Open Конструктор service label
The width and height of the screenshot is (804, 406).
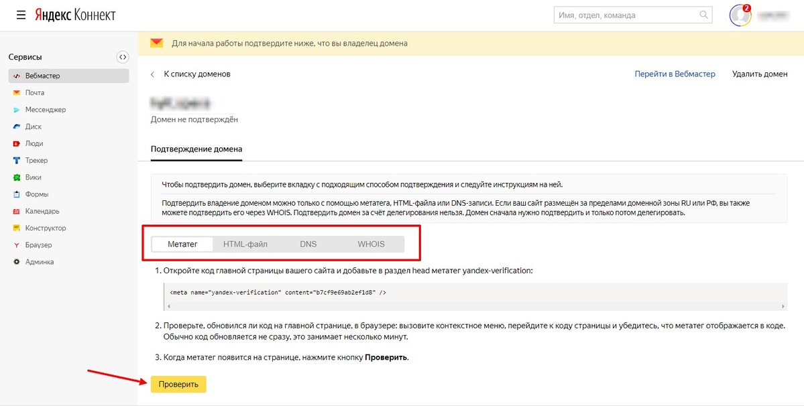click(x=46, y=228)
